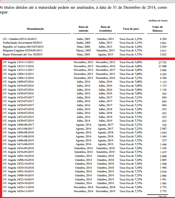Select 'Belgium Kingdom 05/28-09-2015' denomination
The width and height of the screenshot is (175, 198).
coord(23,50)
